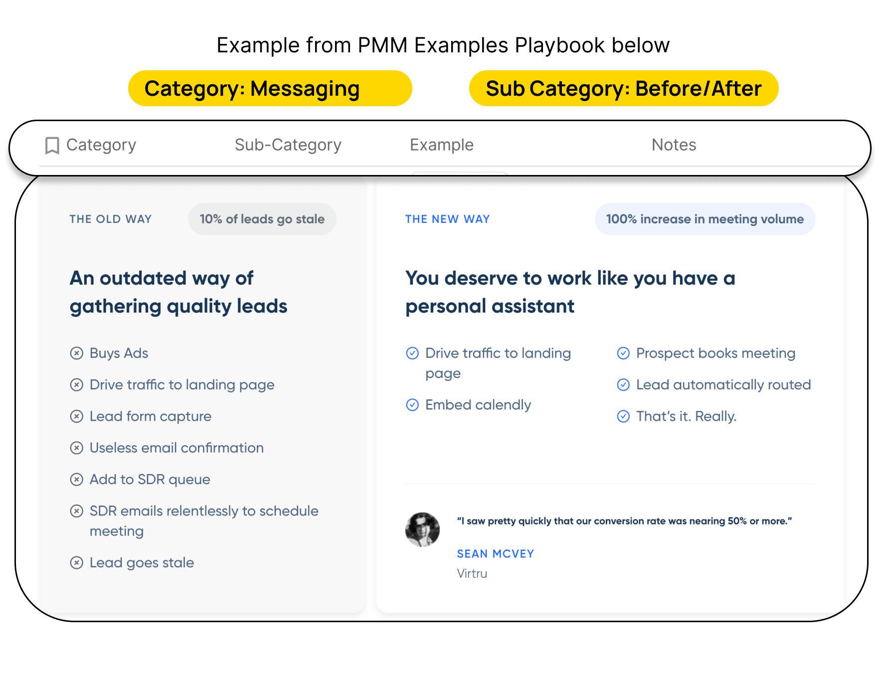Click the check icon beside Embed calendly
The width and height of the screenshot is (892, 691).
412,405
